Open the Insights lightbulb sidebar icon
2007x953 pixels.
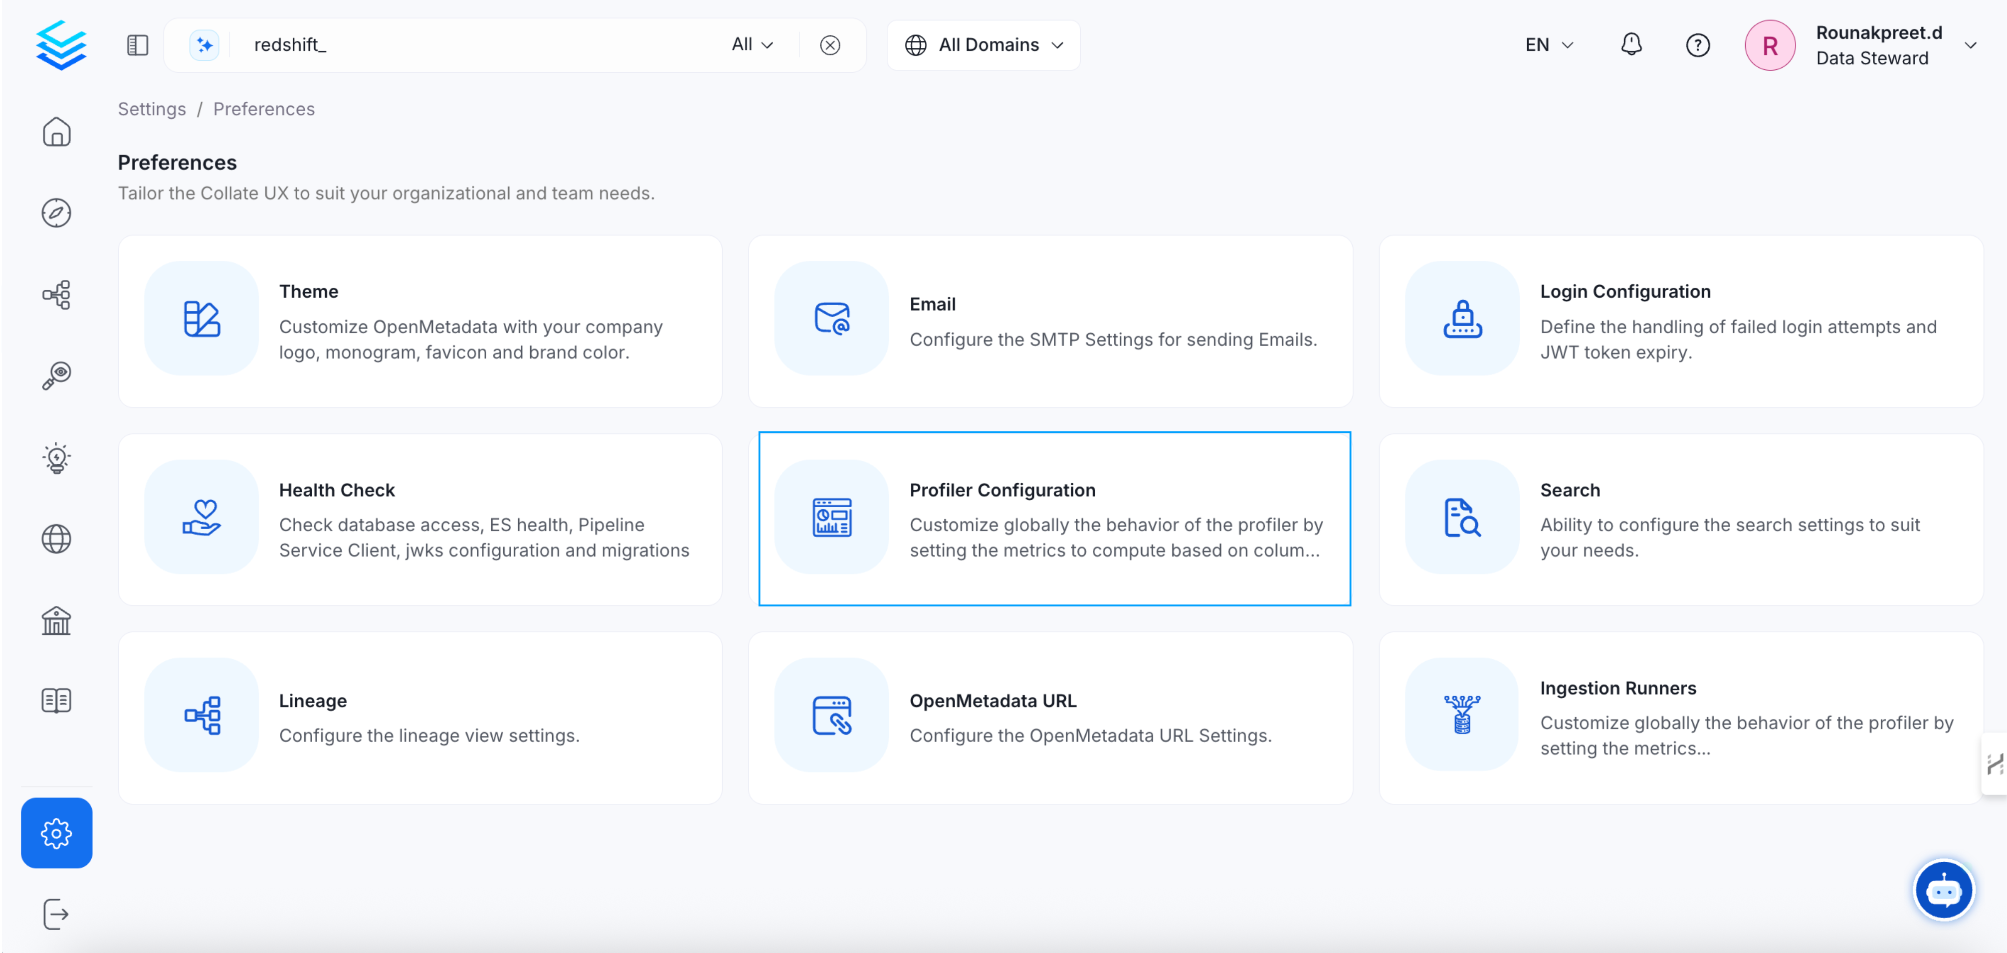[56, 457]
